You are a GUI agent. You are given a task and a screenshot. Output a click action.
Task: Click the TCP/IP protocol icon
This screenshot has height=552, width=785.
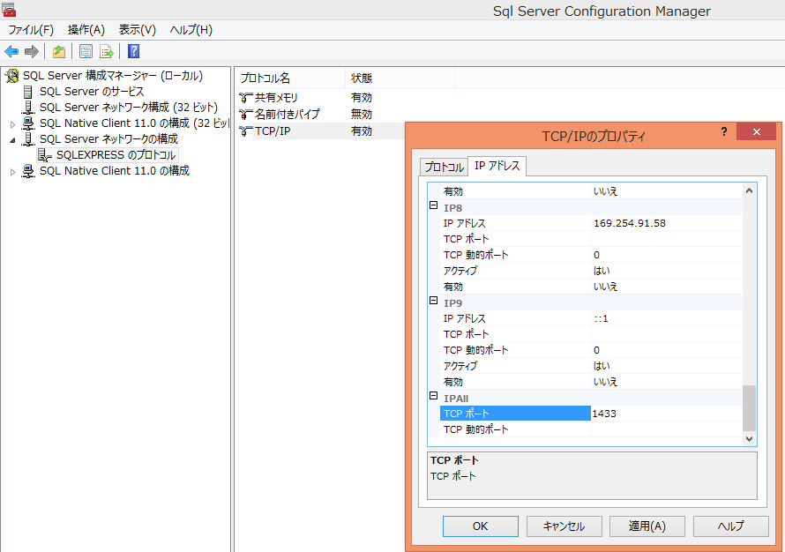[245, 131]
